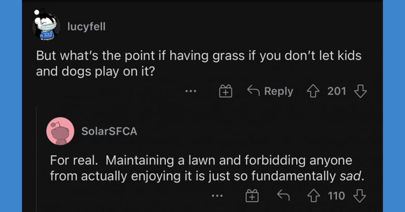This screenshot has height=212, width=405.
Task: Open the award gift icon on SolarSFCA's comment
Action: 252,195
